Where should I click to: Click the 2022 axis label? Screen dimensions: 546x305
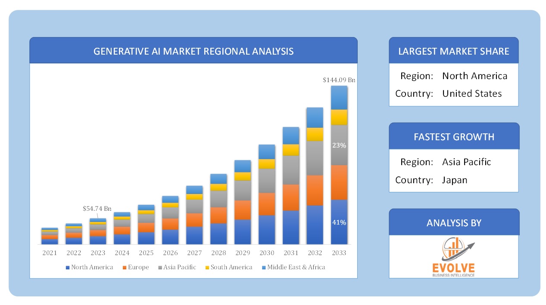click(x=74, y=253)
